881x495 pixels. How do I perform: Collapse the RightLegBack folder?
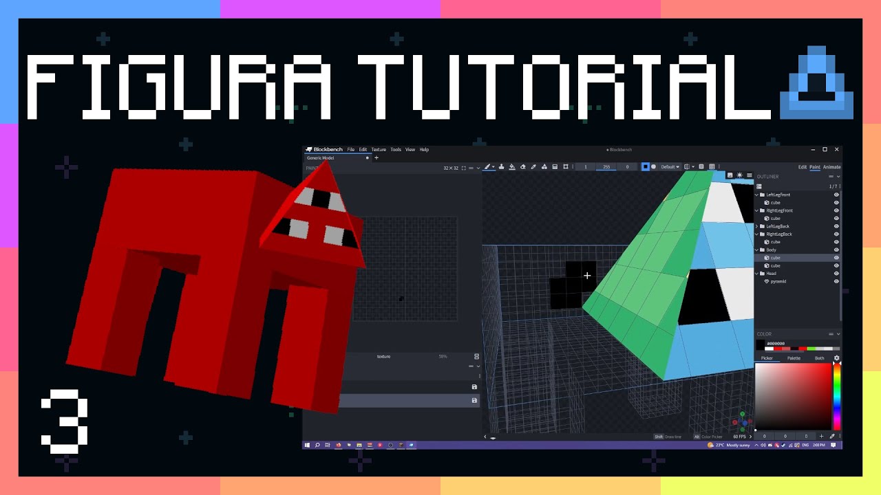757,234
